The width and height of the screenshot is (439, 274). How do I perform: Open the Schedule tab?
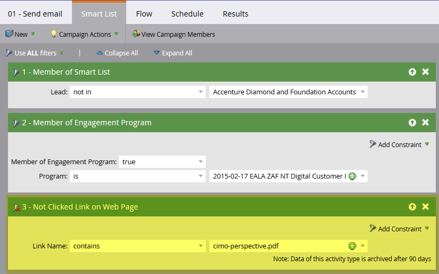[x=187, y=13]
